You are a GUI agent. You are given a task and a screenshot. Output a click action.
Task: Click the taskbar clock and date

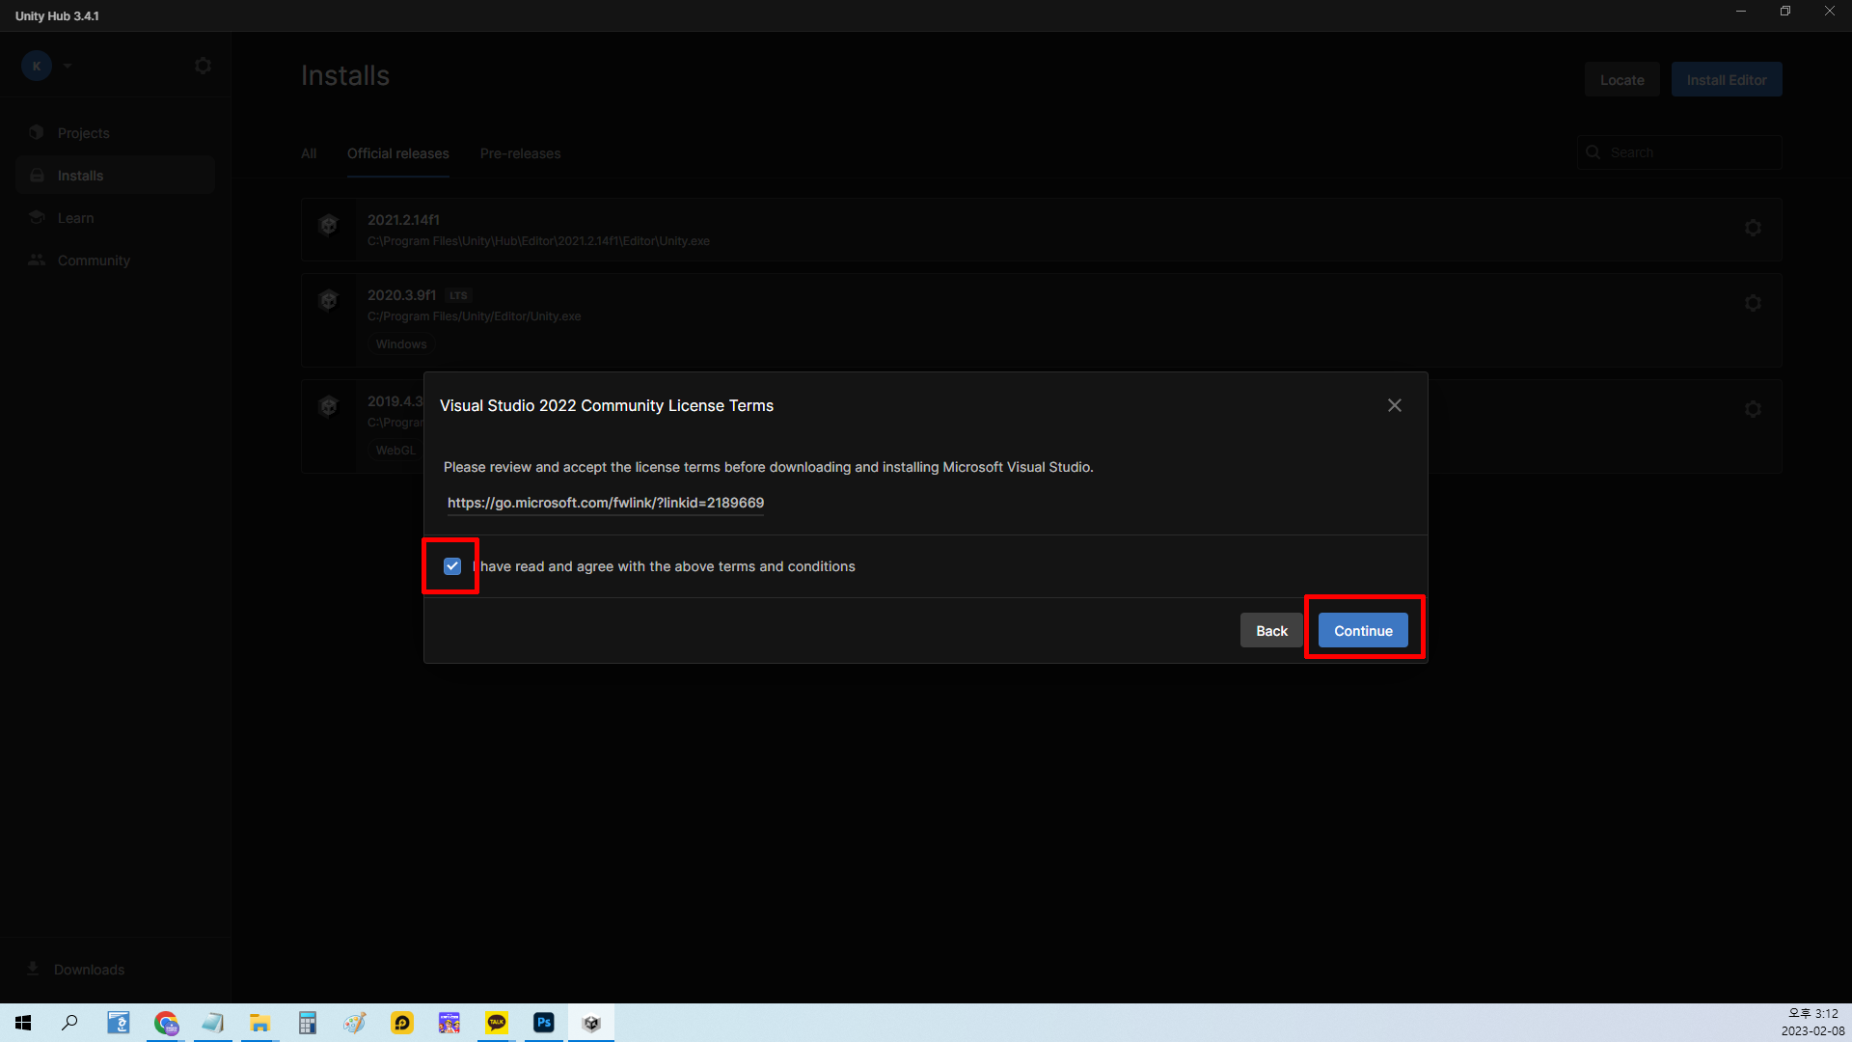1813,1023
